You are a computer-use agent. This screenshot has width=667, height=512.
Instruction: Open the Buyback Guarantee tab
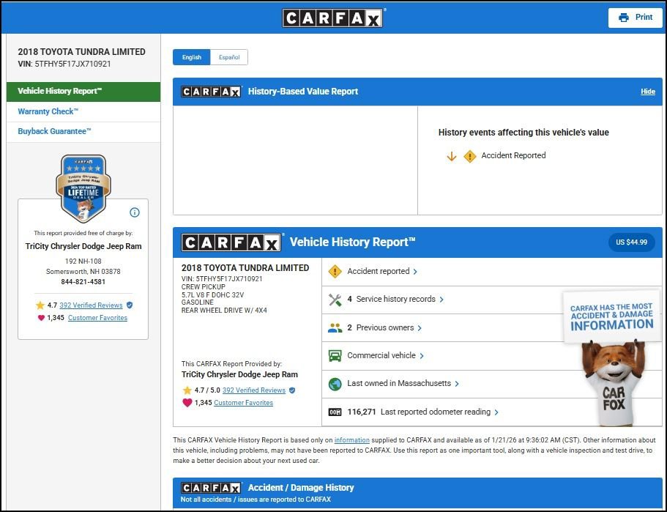54,132
